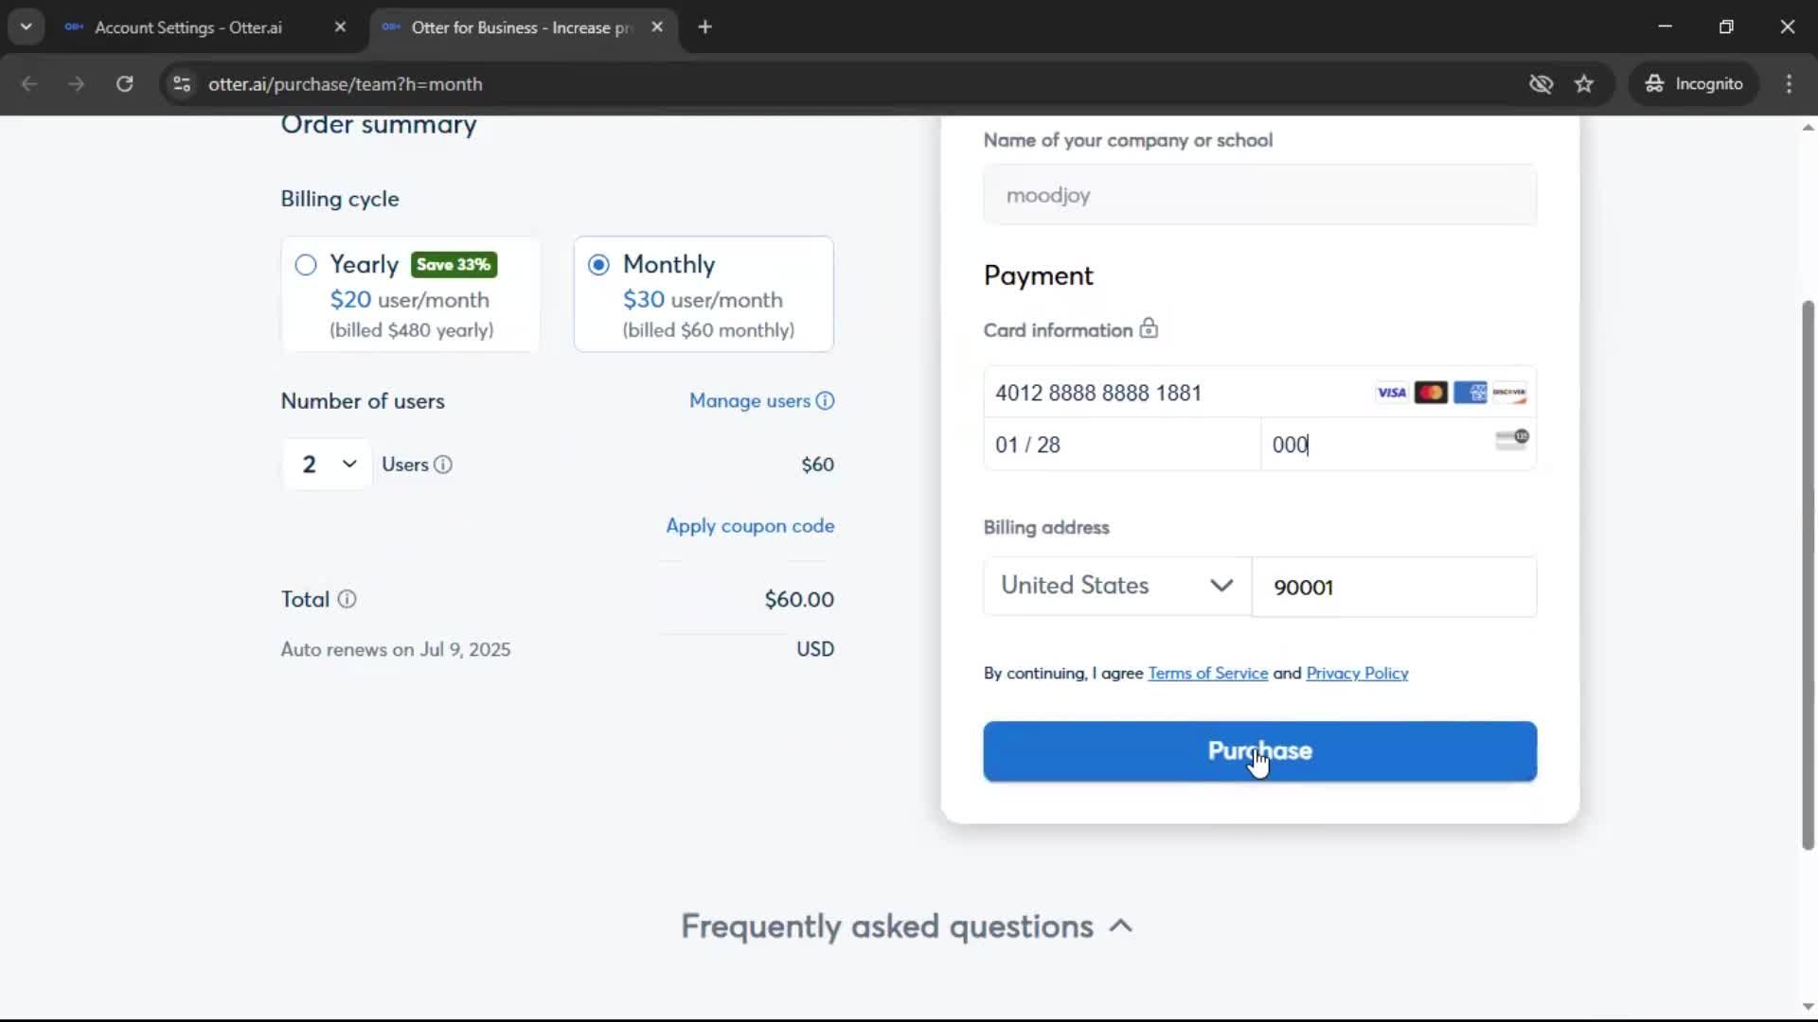1818x1022 pixels.
Task: View site information icon in address bar
Action: pos(182,84)
